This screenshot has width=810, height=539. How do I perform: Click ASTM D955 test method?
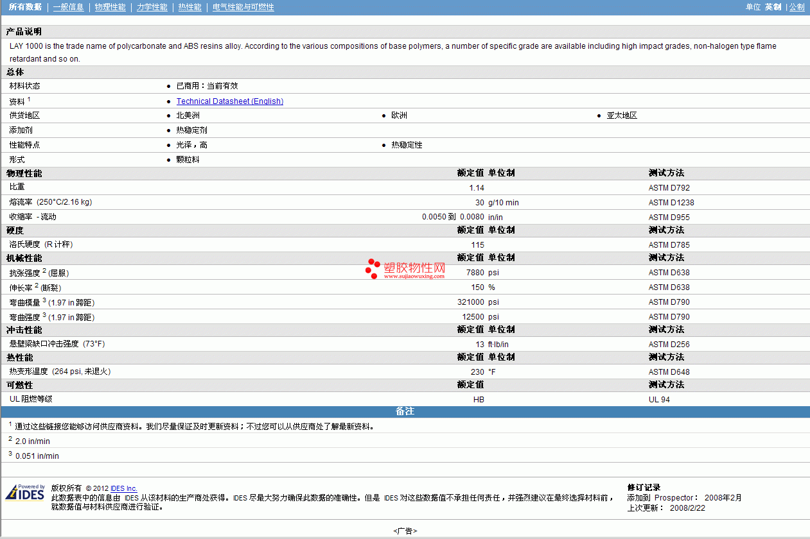pos(669,218)
